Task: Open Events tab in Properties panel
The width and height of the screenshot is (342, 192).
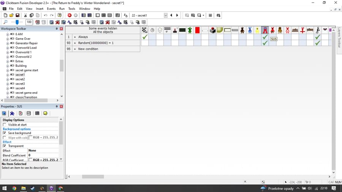Action: (x=37, y=113)
